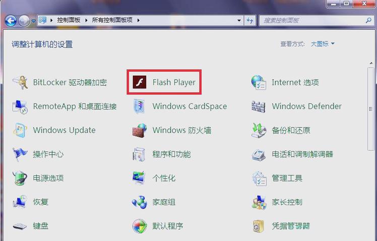Open the Flash Player icon

[140, 82]
